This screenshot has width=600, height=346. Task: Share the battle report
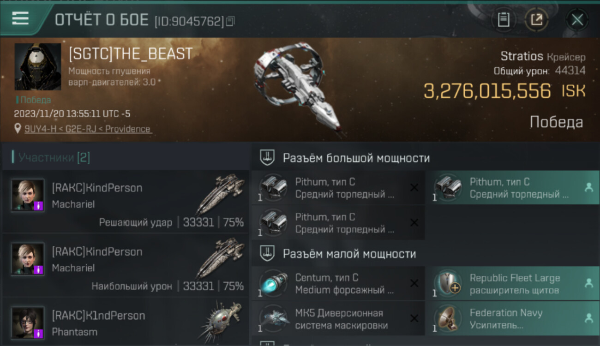[536, 19]
